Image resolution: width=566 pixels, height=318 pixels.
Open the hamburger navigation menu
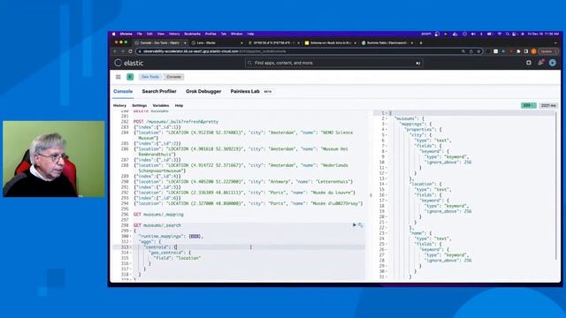coord(118,77)
